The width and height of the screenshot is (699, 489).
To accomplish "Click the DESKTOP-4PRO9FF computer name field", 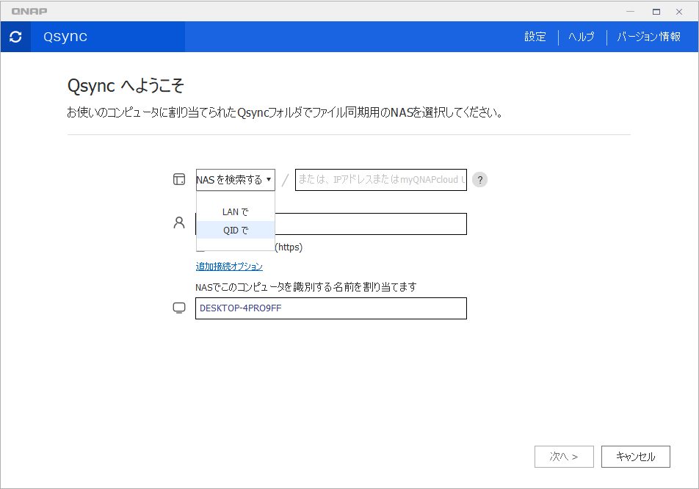I will click(x=330, y=308).
